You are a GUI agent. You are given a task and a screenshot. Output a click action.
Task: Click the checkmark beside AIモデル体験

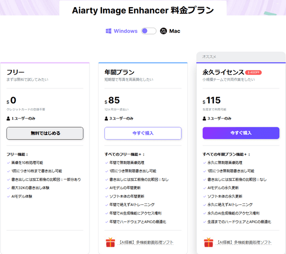tap(8, 197)
